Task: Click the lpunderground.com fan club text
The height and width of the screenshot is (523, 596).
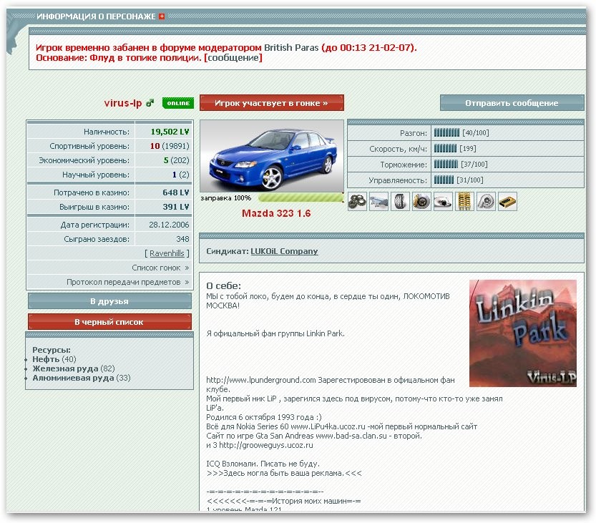Action: pos(331,385)
